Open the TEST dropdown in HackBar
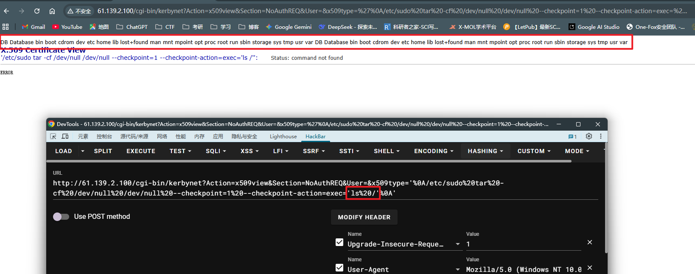The width and height of the screenshot is (695, 274). (180, 151)
